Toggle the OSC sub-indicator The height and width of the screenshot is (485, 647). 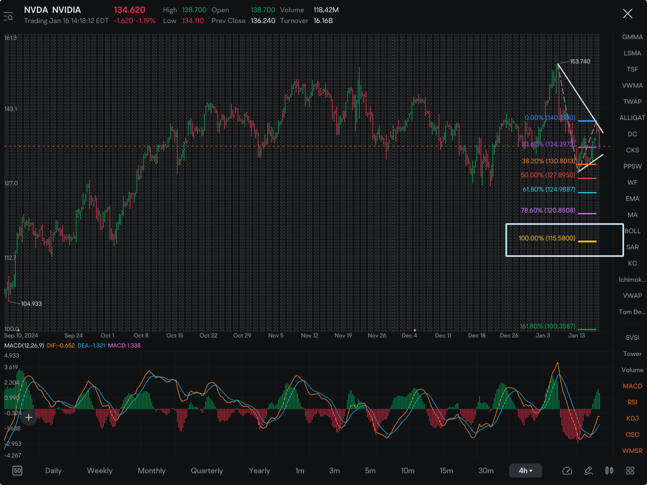point(632,435)
